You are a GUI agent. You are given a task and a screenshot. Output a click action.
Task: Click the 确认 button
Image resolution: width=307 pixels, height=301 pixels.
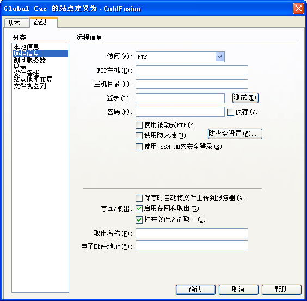195,290
